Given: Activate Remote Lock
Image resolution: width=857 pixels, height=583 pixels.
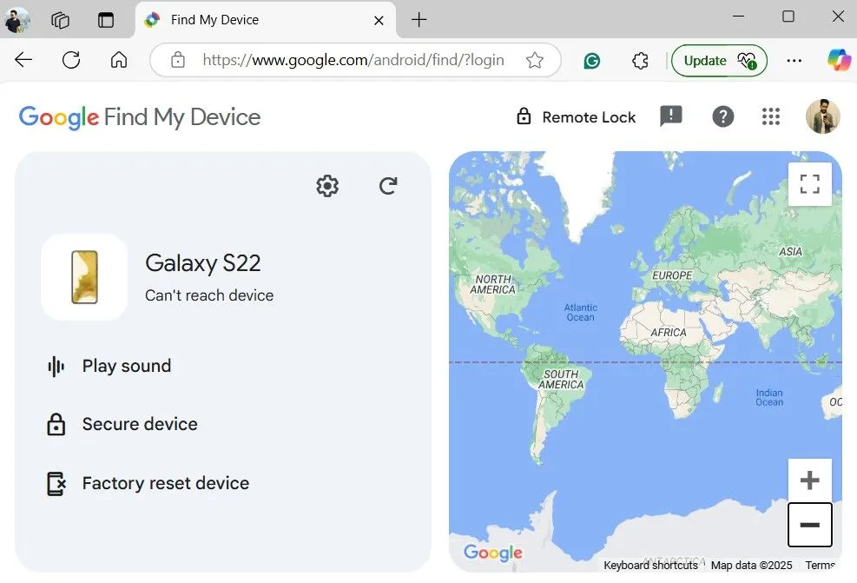Looking at the screenshot, I should [x=576, y=116].
